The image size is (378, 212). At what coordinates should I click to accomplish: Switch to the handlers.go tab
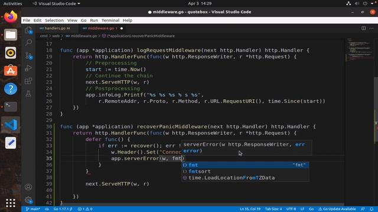tap(57, 28)
